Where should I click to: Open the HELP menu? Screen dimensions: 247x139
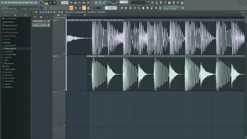click(36, 3)
